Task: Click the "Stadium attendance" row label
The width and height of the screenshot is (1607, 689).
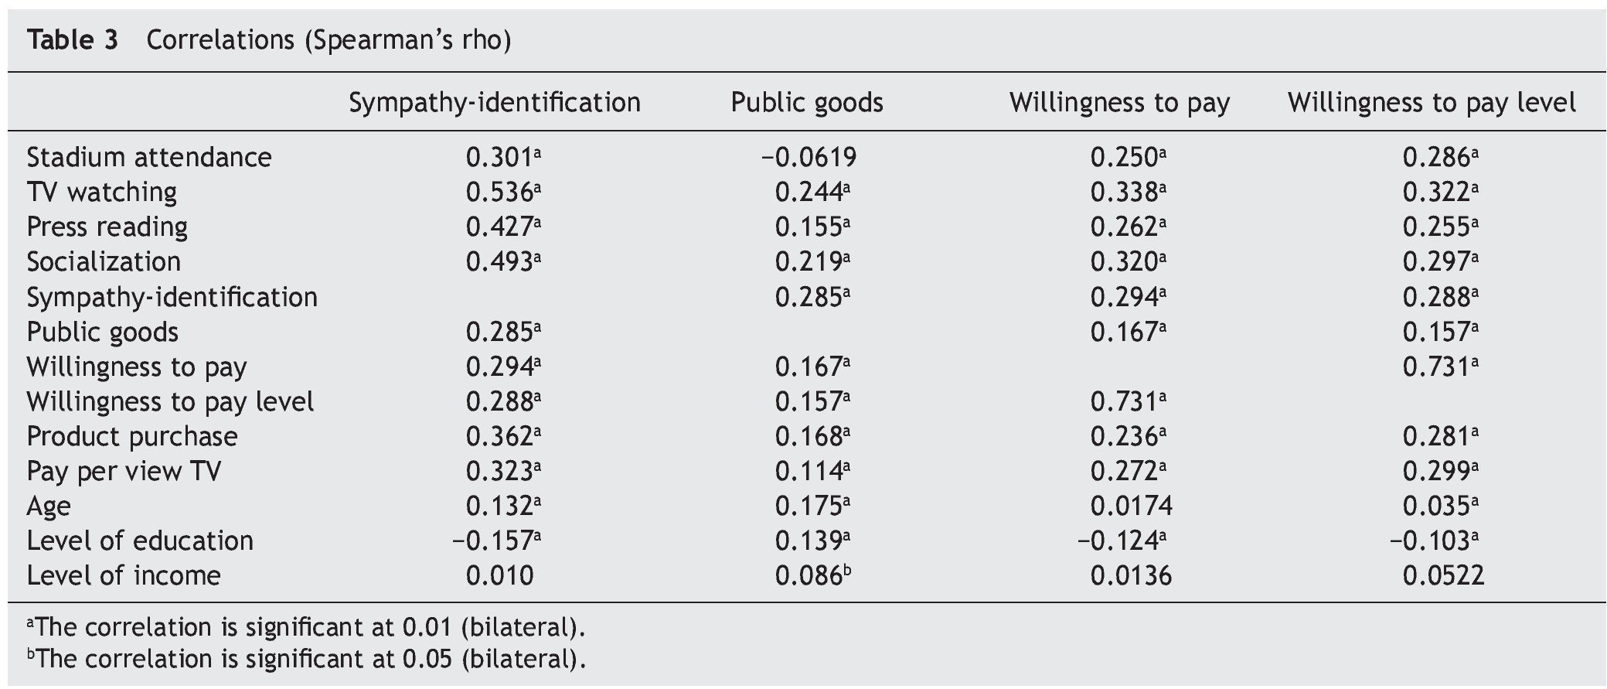Action: coord(149,157)
